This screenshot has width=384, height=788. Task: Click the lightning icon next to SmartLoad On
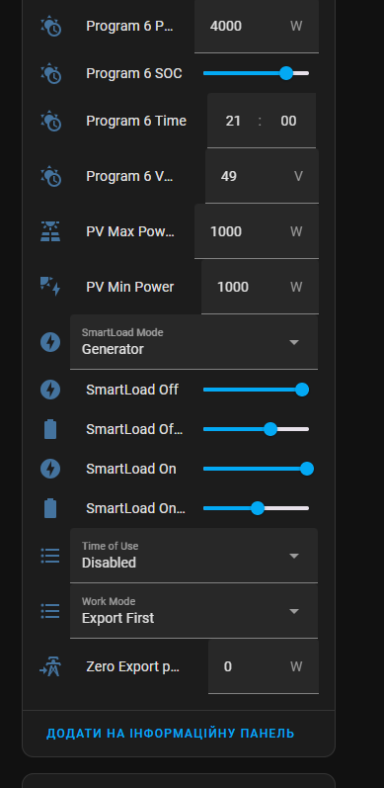pos(50,469)
